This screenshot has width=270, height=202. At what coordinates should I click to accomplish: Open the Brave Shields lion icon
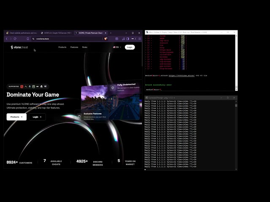point(106,39)
